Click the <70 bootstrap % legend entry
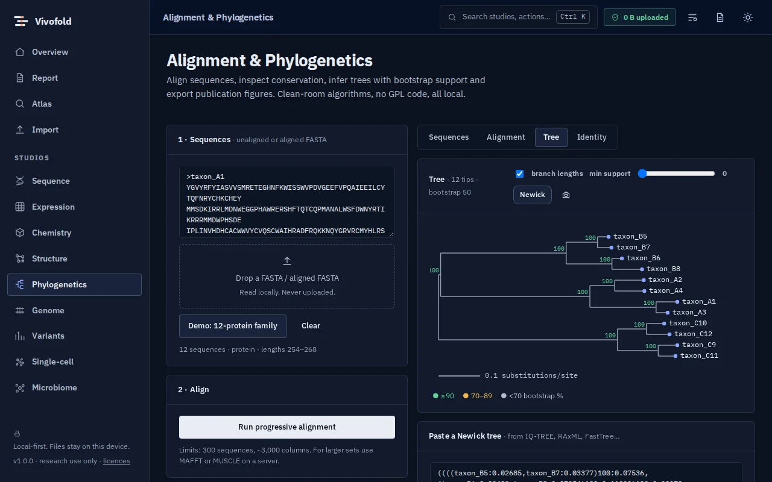This screenshot has width=772, height=482. pyautogui.click(x=532, y=396)
